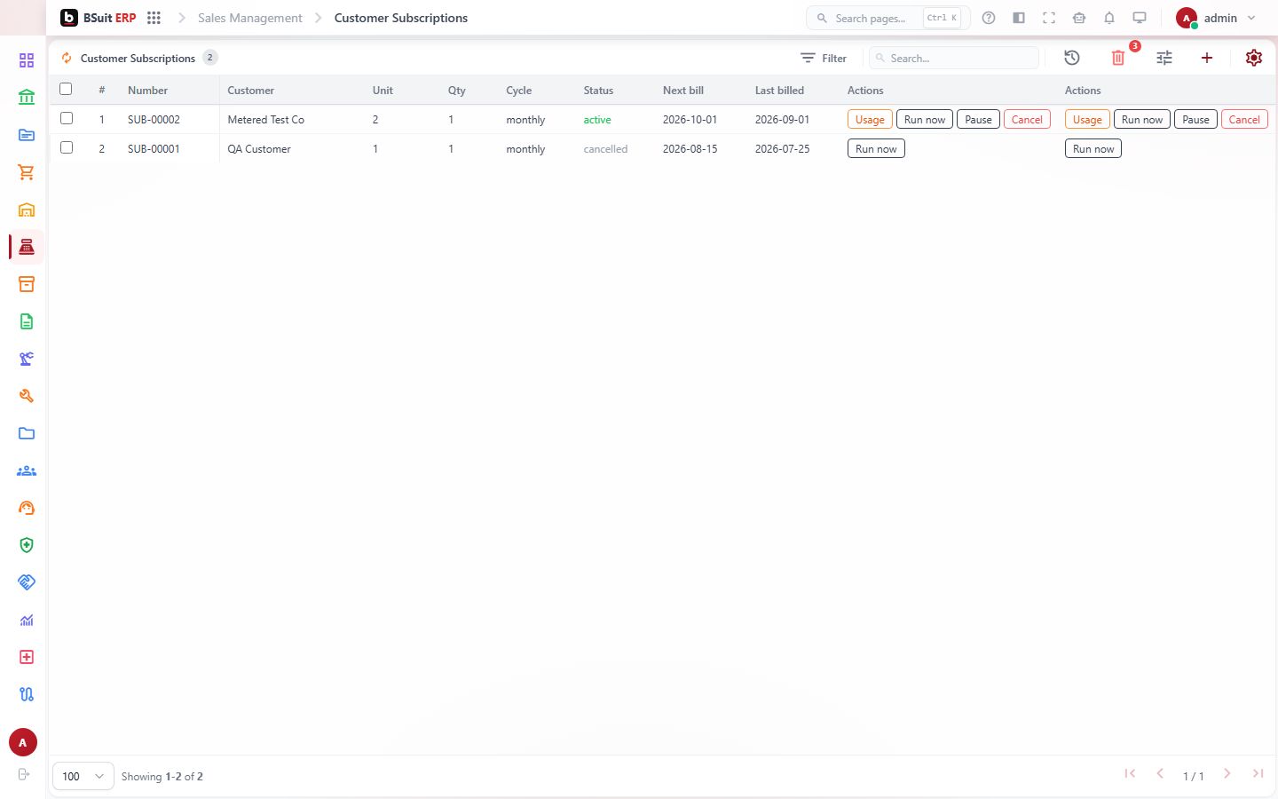The height and width of the screenshot is (799, 1278).
Task: Open the wrench maintenance icon in sidebar
Action: pyautogui.click(x=27, y=396)
